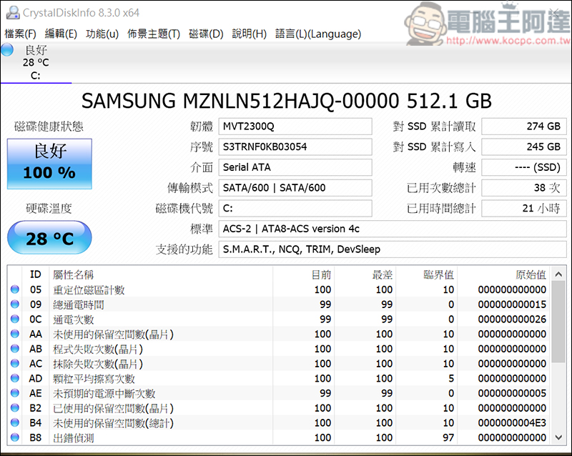
Task: Open the 檔案(F) menu
Action: [21, 34]
